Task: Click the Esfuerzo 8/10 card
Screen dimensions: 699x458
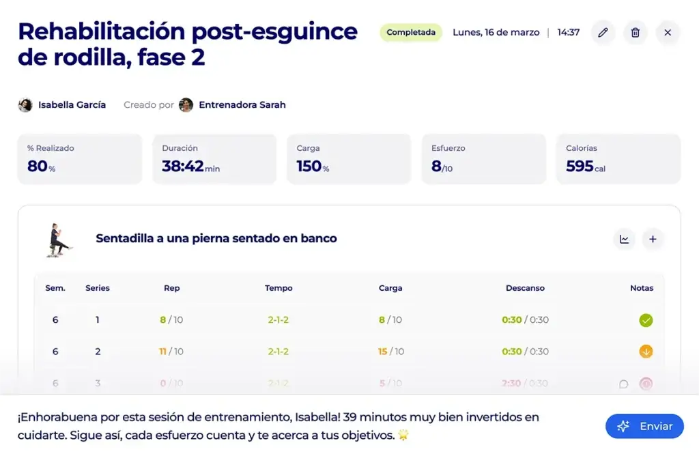Action: (x=484, y=159)
